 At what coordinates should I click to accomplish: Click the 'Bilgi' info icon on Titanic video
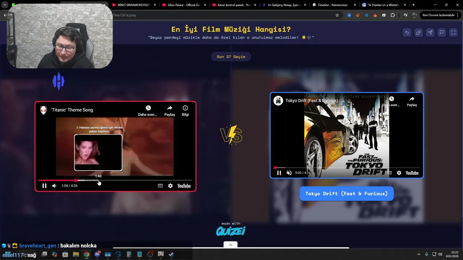pos(185,111)
